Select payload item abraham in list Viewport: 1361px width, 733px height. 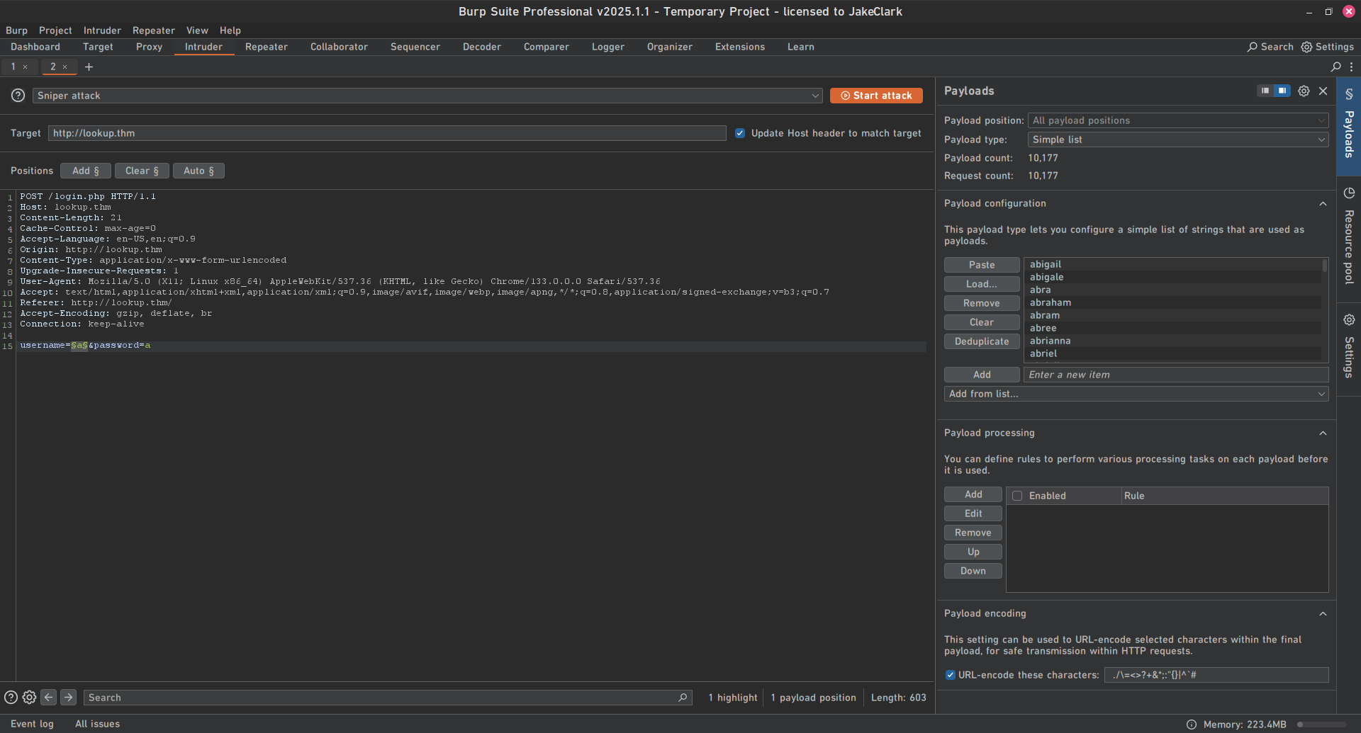(x=1175, y=302)
